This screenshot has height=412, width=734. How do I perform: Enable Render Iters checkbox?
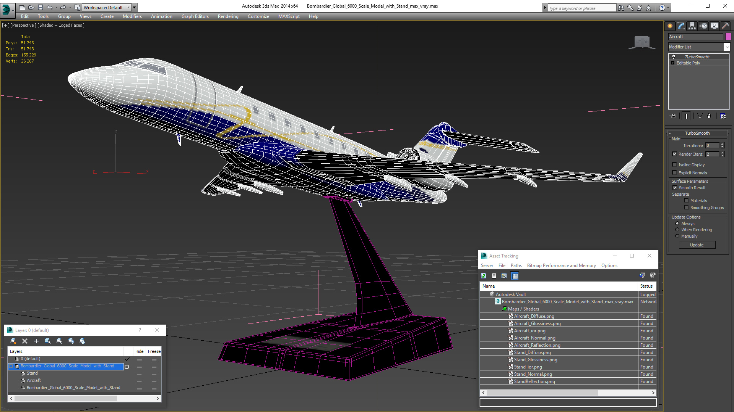tap(674, 154)
